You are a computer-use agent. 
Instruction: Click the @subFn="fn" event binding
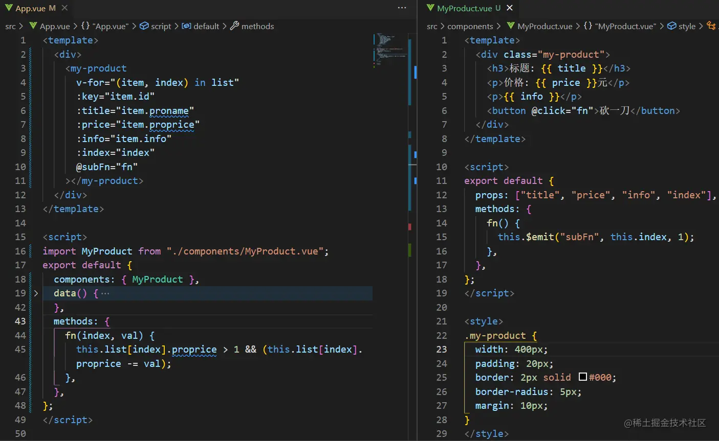[107, 167]
